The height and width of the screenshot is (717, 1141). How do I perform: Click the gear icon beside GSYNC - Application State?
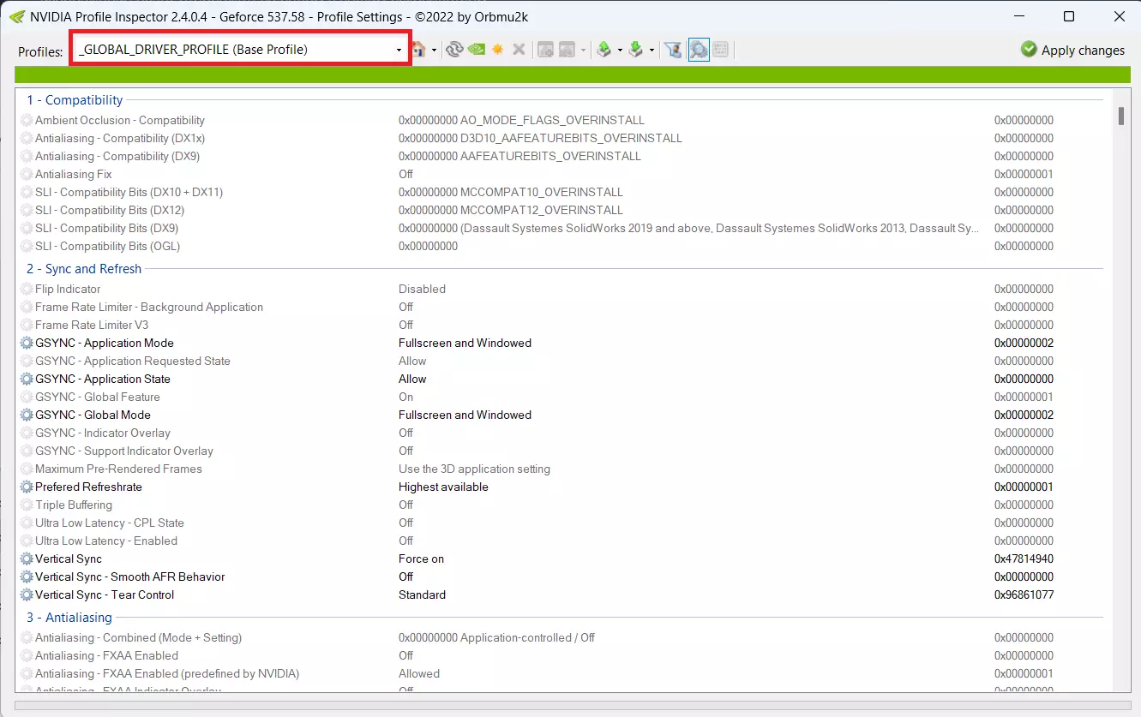[27, 379]
